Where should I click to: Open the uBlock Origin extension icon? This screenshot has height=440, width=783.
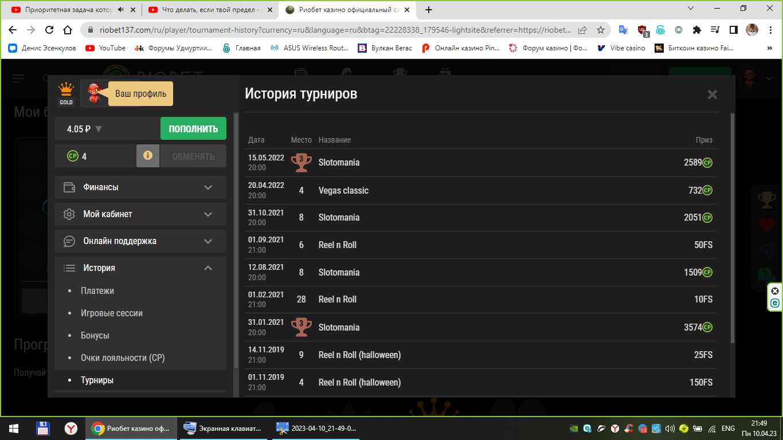click(643, 30)
